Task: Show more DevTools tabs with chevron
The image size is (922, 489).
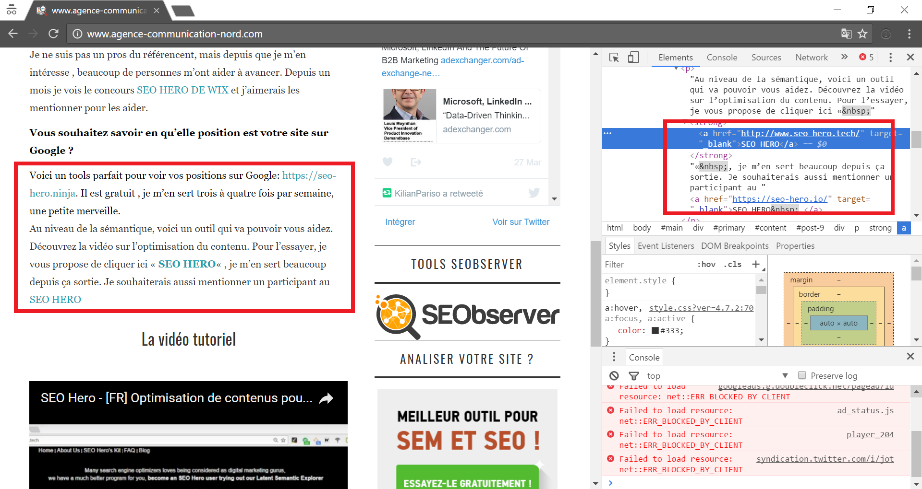Action: (844, 57)
